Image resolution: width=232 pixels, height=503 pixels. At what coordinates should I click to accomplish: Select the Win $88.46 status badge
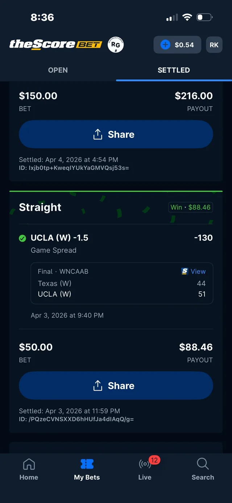[190, 207]
